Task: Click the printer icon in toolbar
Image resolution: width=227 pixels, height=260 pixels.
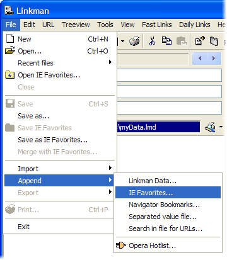Action: click(x=134, y=41)
